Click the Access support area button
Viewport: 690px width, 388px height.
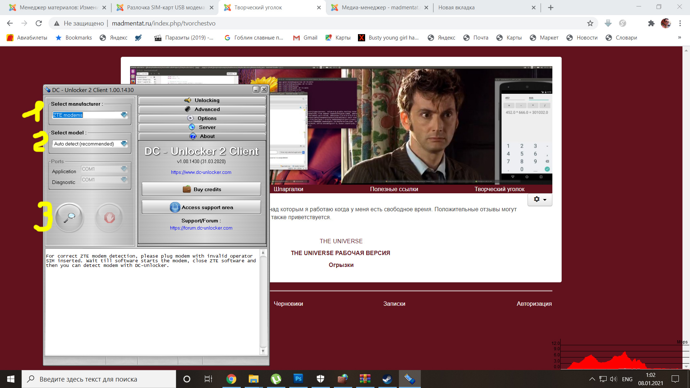click(x=201, y=207)
